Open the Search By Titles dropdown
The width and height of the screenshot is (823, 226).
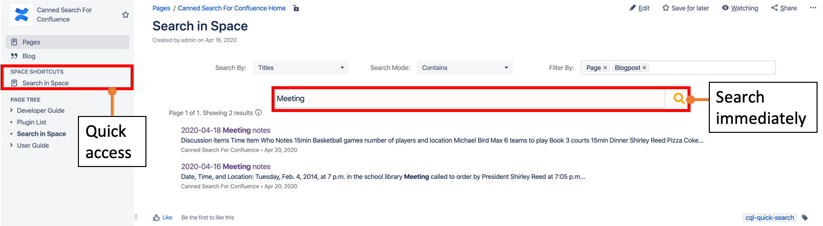pos(301,68)
